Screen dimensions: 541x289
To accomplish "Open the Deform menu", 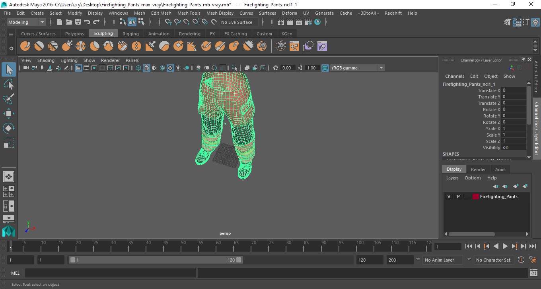I will coord(289,13).
